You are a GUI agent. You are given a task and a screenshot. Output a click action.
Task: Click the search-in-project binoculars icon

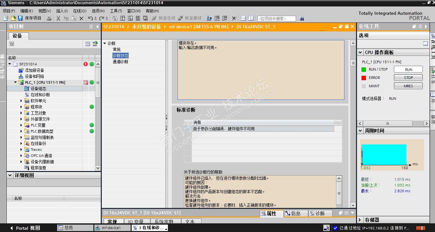301,18
